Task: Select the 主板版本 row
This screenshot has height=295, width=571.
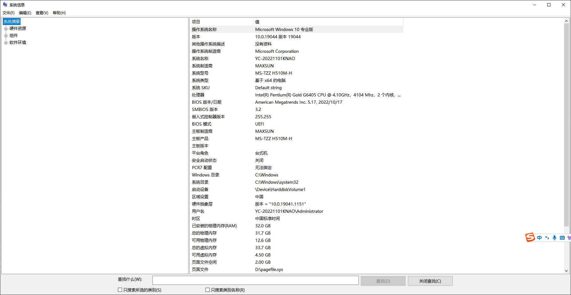Action: click(x=297, y=146)
